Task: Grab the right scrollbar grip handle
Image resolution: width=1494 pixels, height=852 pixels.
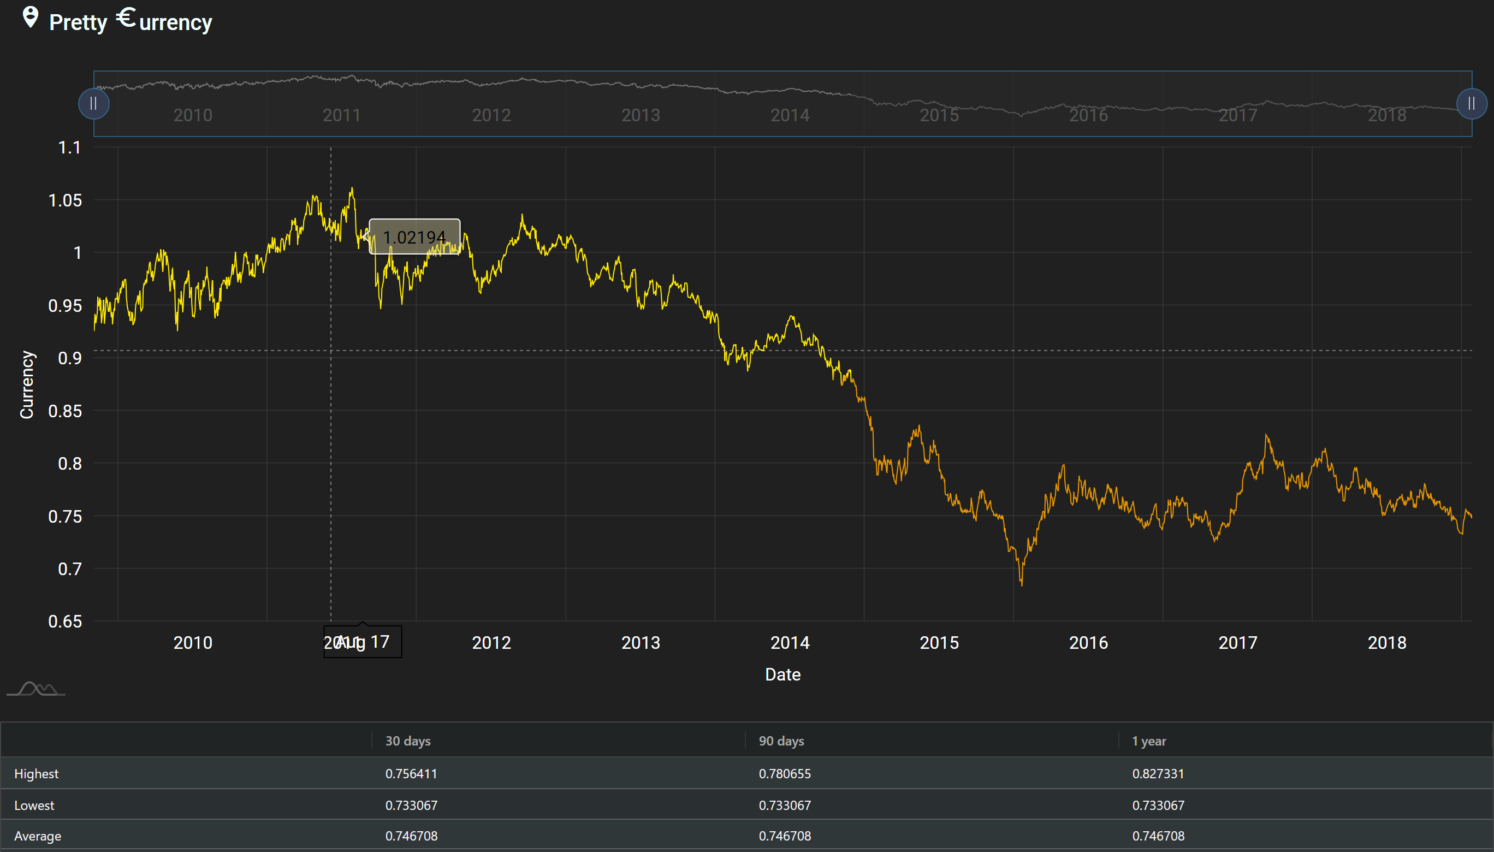Action: (x=1471, y=104)
